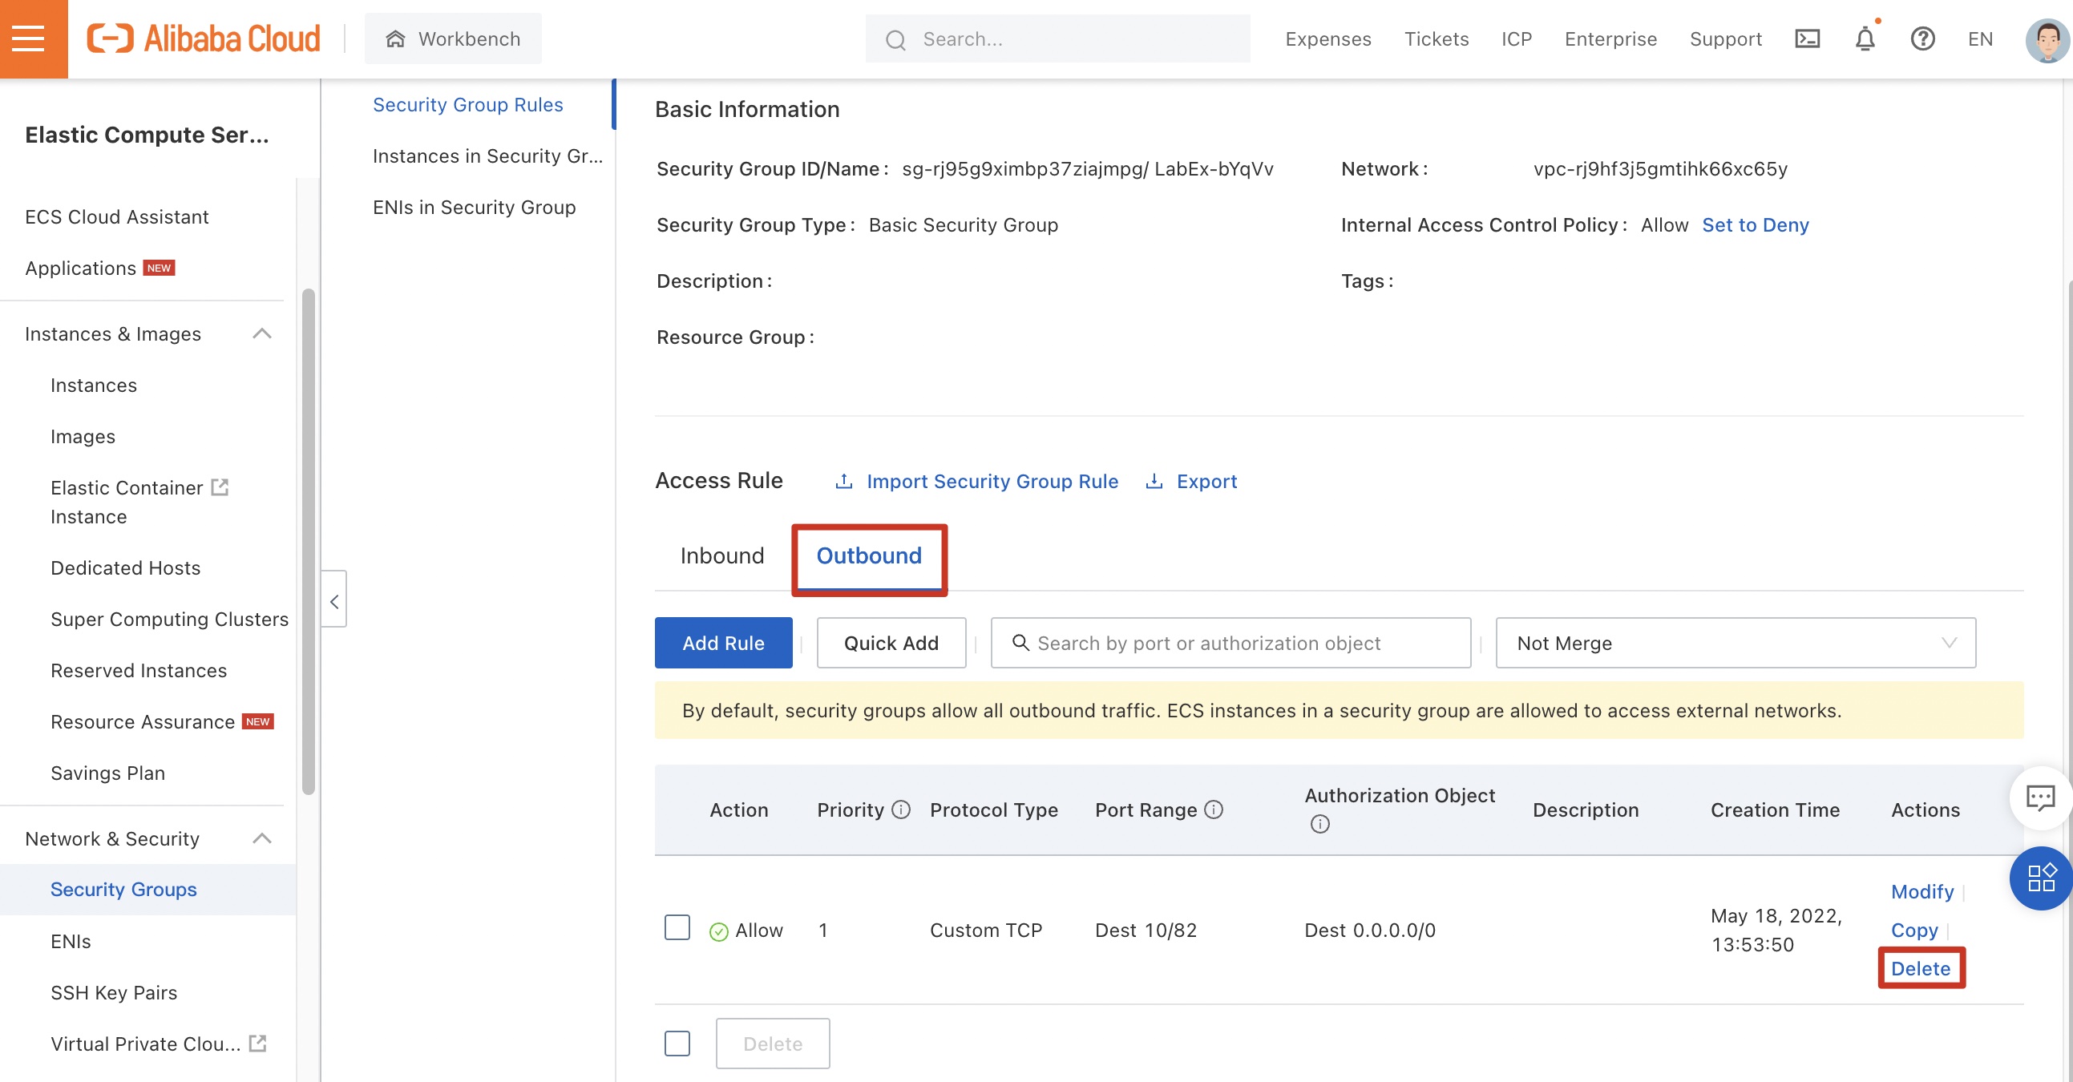Click Import Security Group Rule link
This screenshot has height=1082, width=2073.
coord(992,481)
